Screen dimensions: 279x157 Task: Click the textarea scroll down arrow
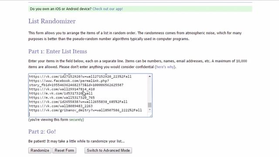(150, 109)
